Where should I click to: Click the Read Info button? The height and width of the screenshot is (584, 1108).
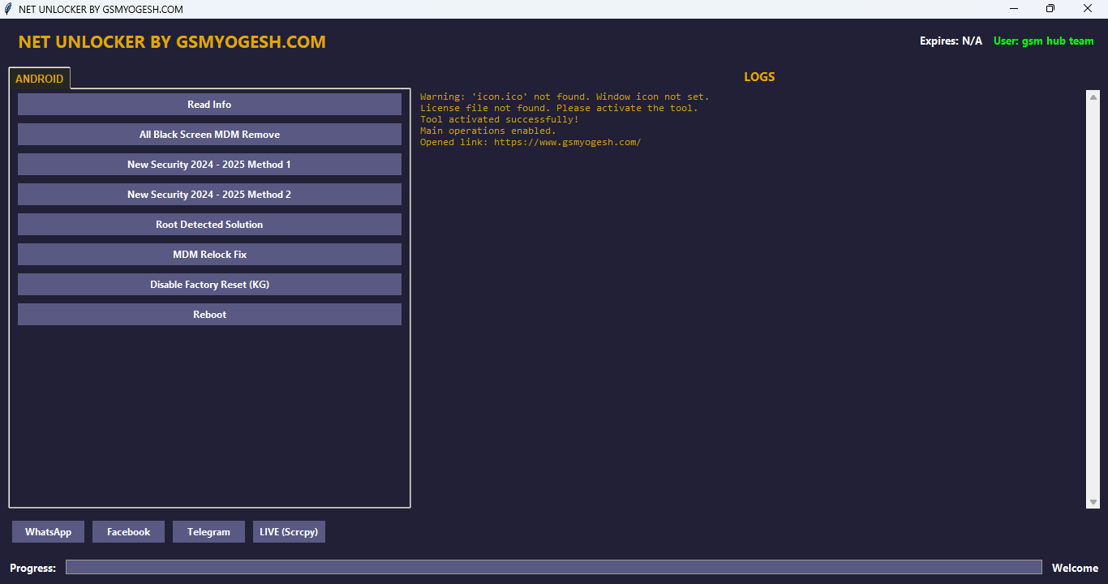pos(209,105)
